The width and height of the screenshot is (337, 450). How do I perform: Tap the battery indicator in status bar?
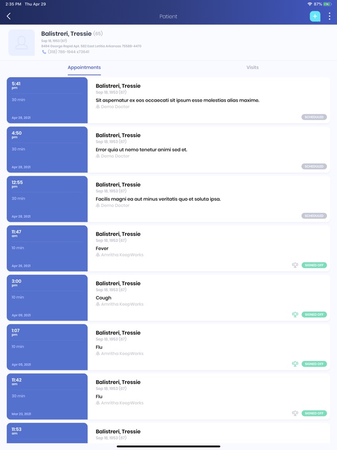(327, 4)
